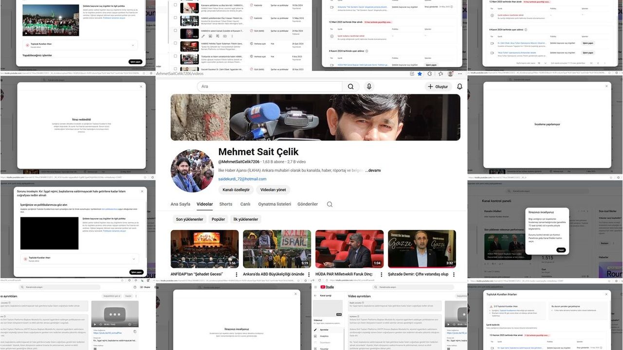Viewport: 623px width, 350px height.
Task: Open the 'Oluştur' create menu
Action: (437, 87)
